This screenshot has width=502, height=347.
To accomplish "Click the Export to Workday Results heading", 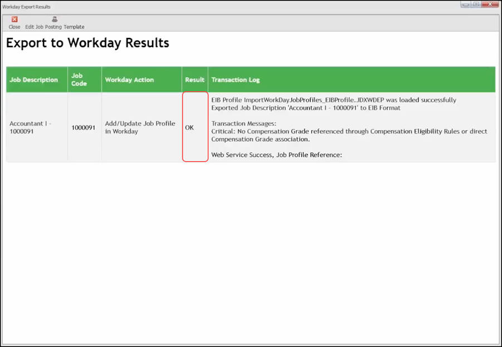I will click(87, 43).
